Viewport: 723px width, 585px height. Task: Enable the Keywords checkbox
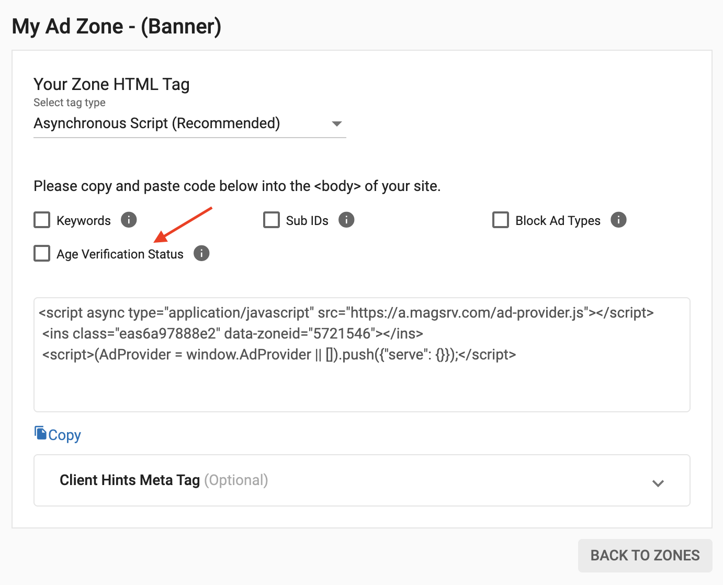pyautogui.click(x=42, y=220)
